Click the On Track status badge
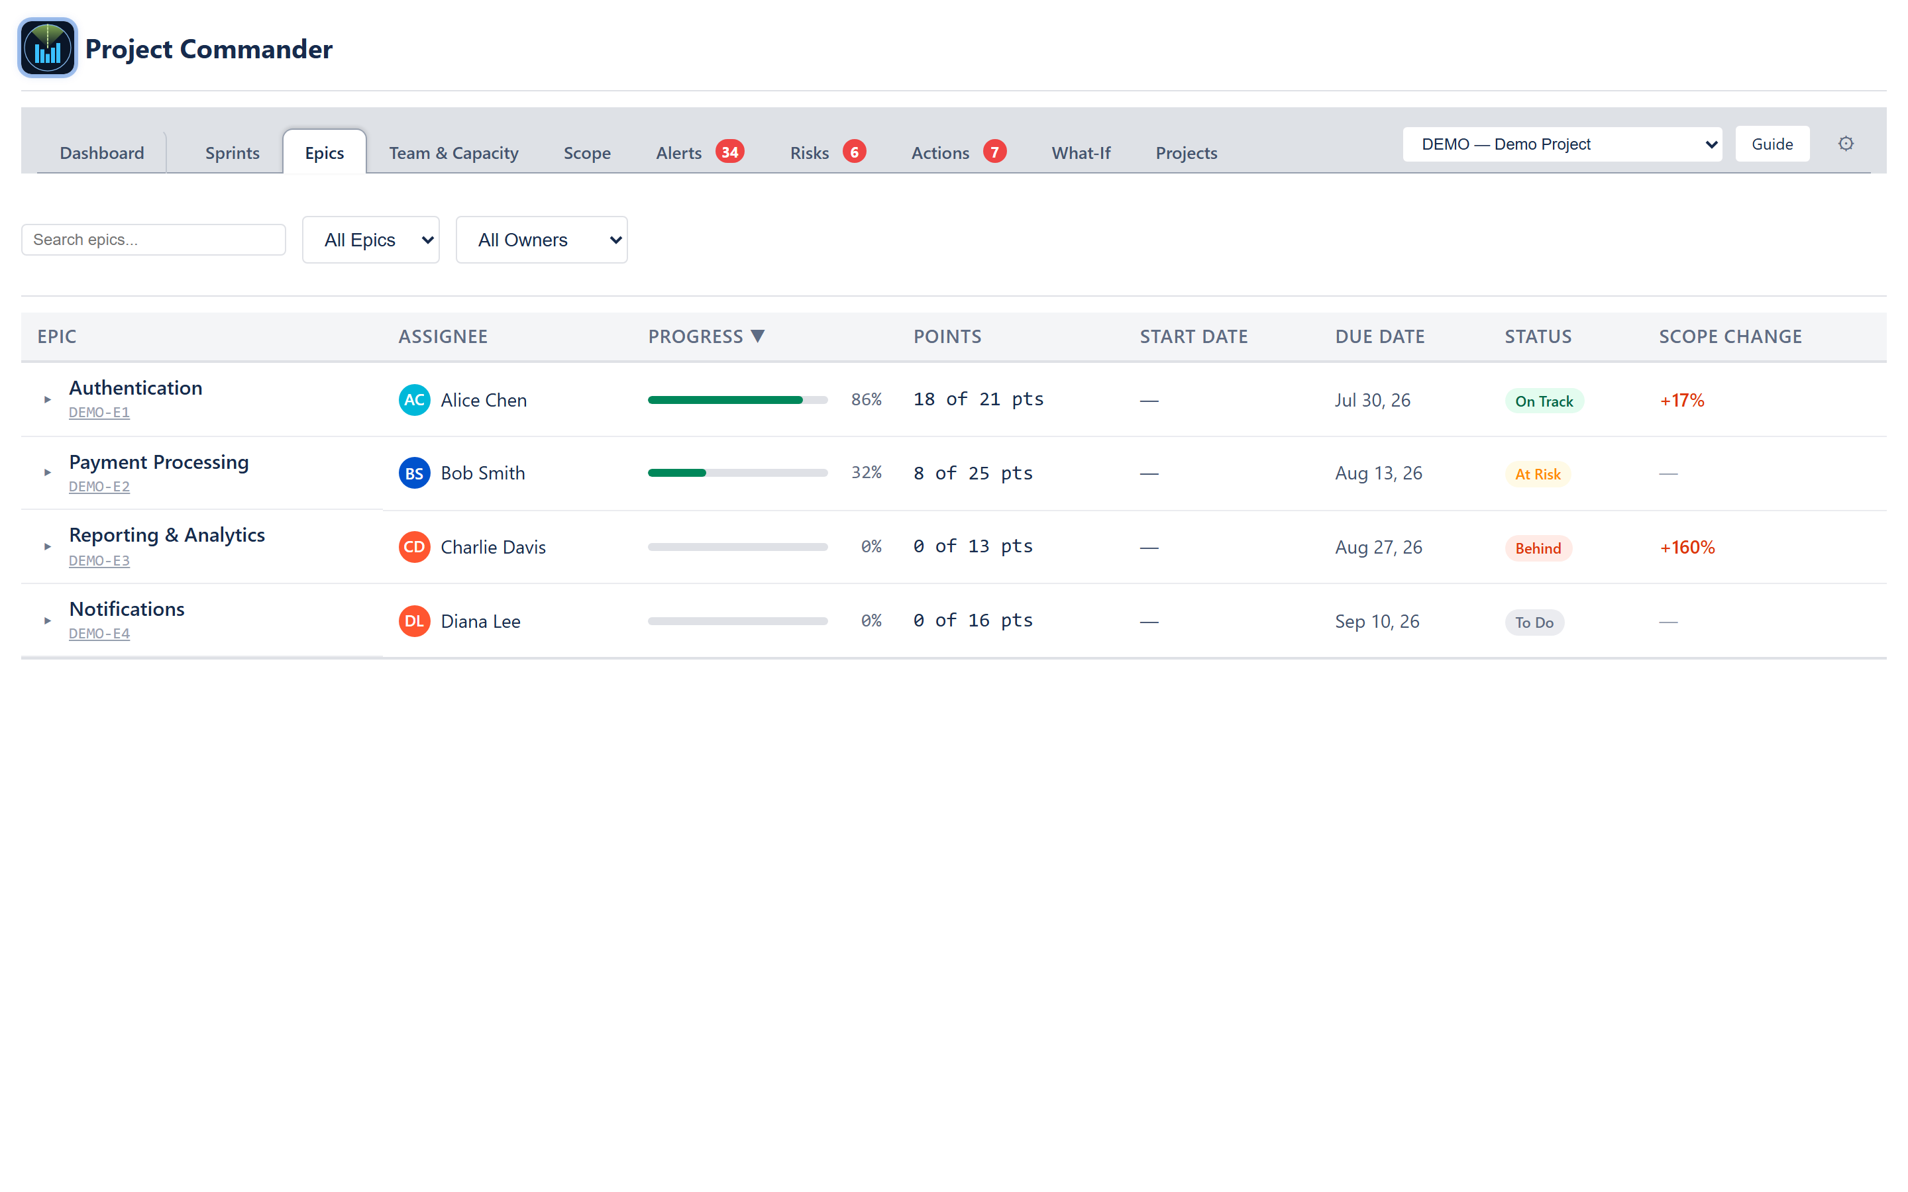 click(1544, 401)
